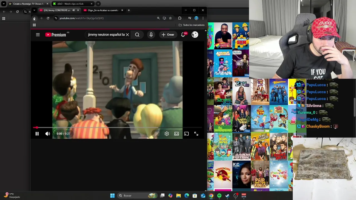Close the zEkO Kick tab
Screen dimensions: 356x200
coord(92,4)
